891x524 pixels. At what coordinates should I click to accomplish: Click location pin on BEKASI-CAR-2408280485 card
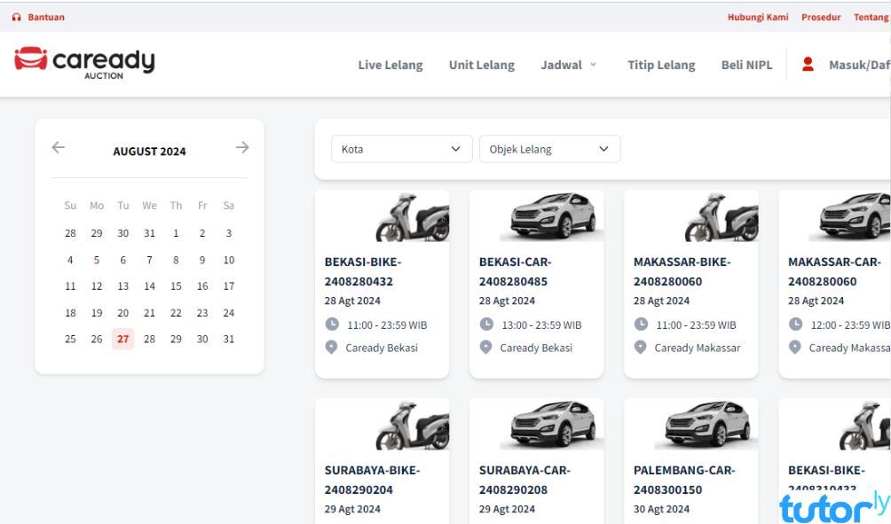tap(485, 348)
